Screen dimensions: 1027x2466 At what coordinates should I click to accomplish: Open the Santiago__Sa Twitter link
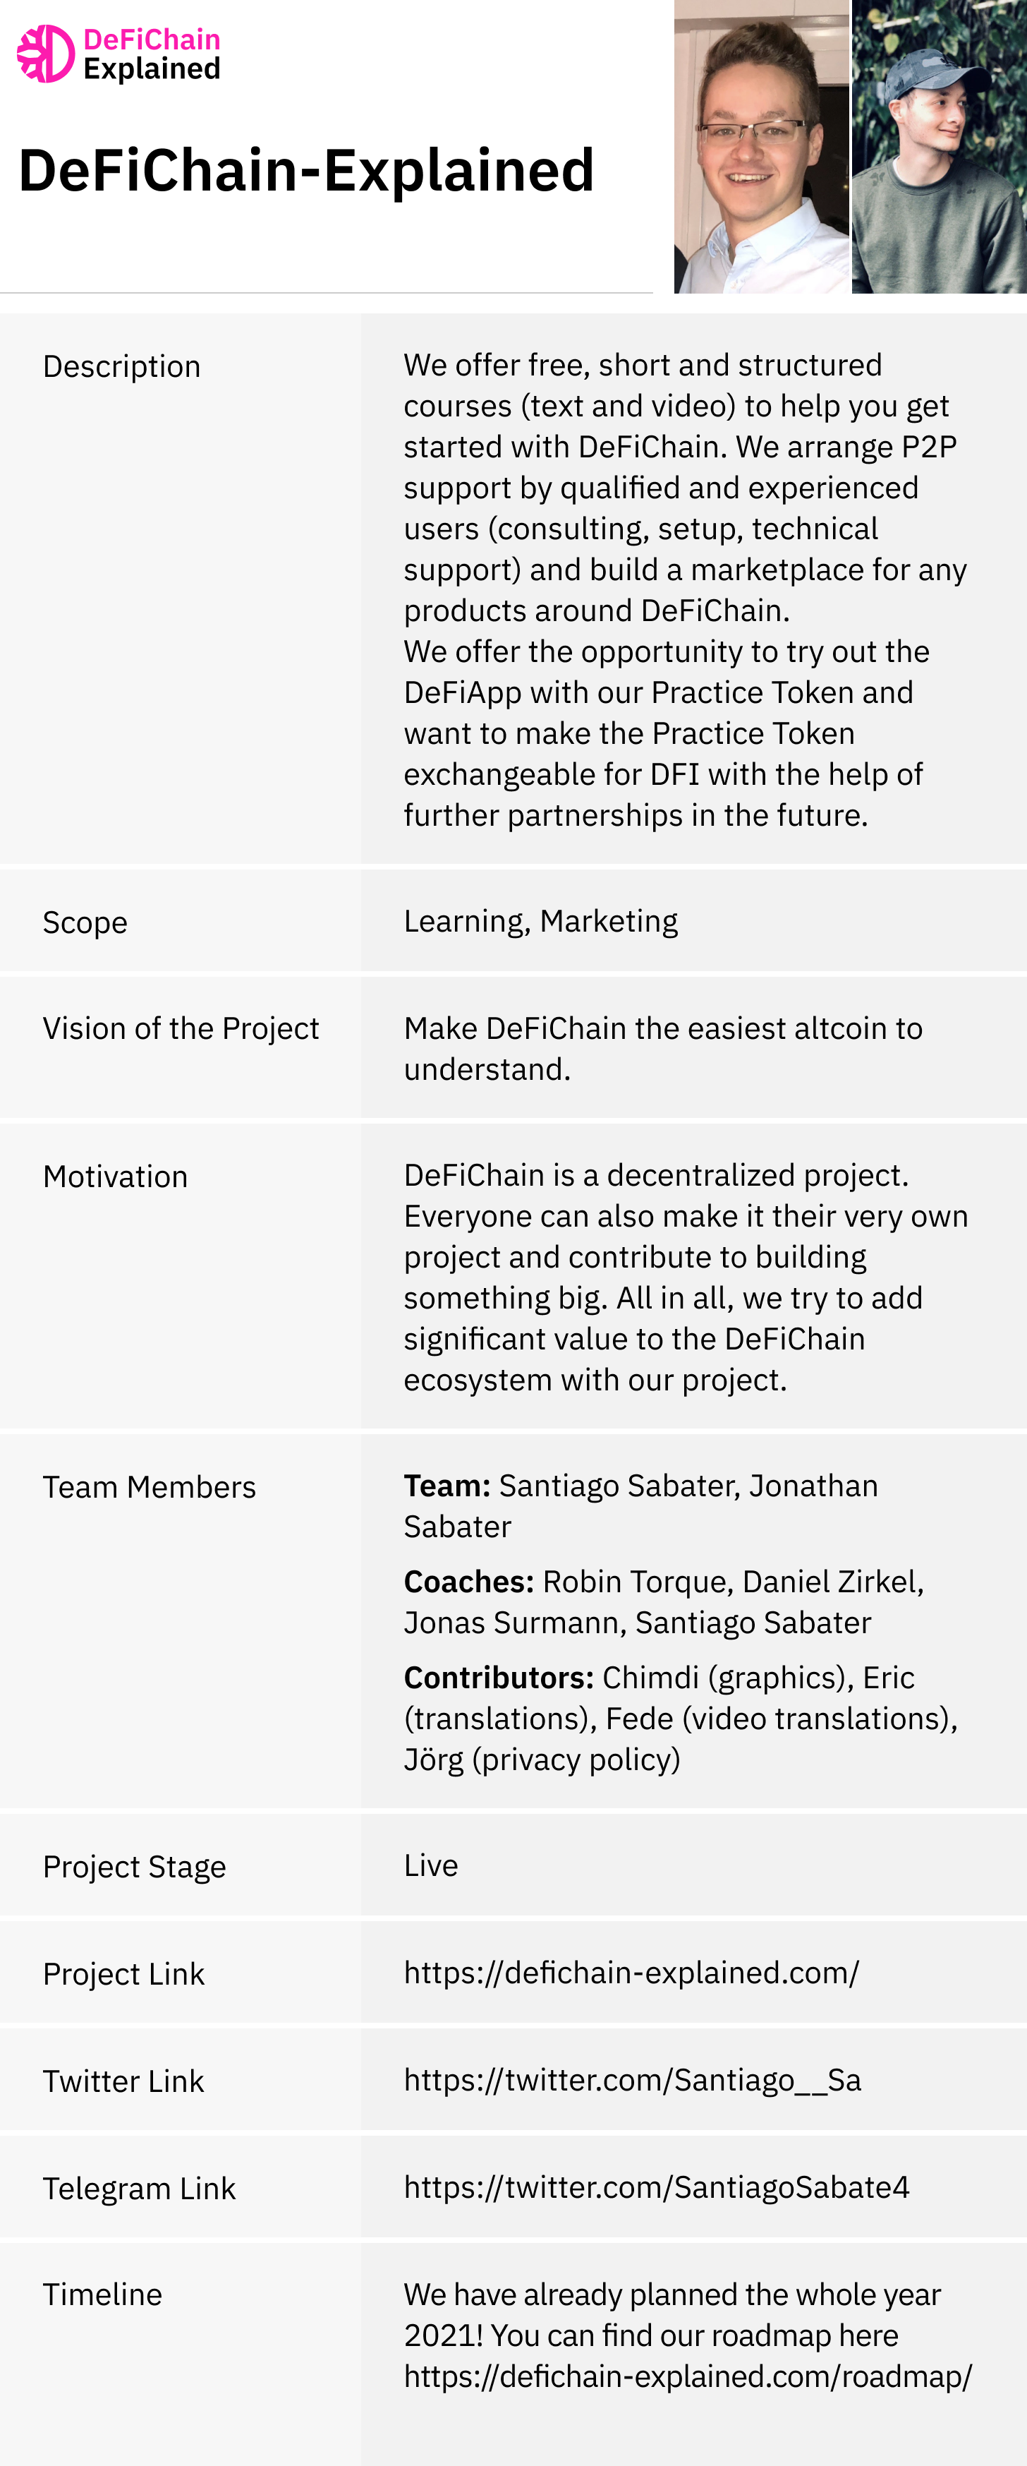coord(632,2079)
